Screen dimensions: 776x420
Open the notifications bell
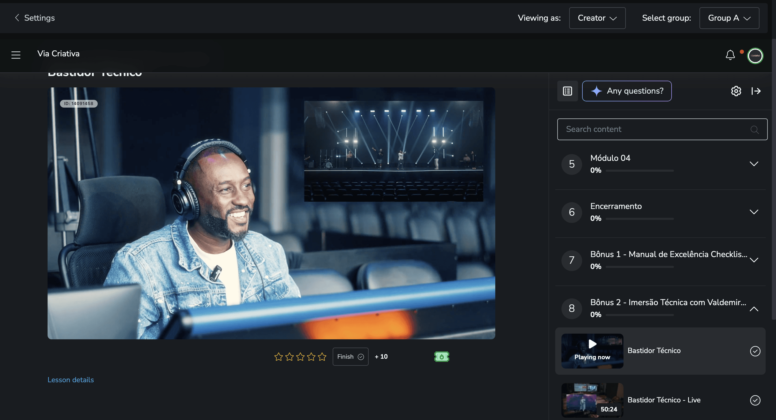(730, 55)
